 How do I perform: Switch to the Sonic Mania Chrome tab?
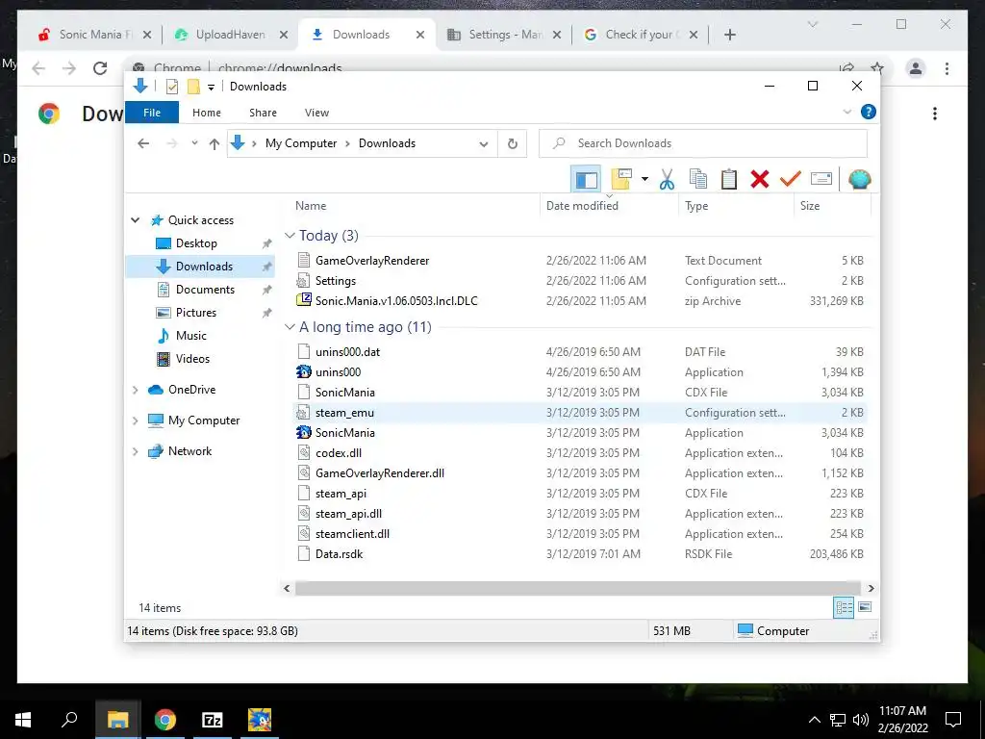point(94,35)
